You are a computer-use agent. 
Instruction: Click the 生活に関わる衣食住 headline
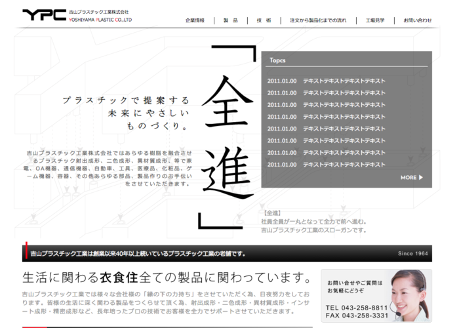tap(167, 276)
